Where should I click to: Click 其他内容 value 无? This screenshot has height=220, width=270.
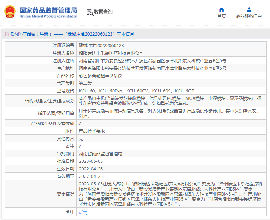tap(81, 139)
